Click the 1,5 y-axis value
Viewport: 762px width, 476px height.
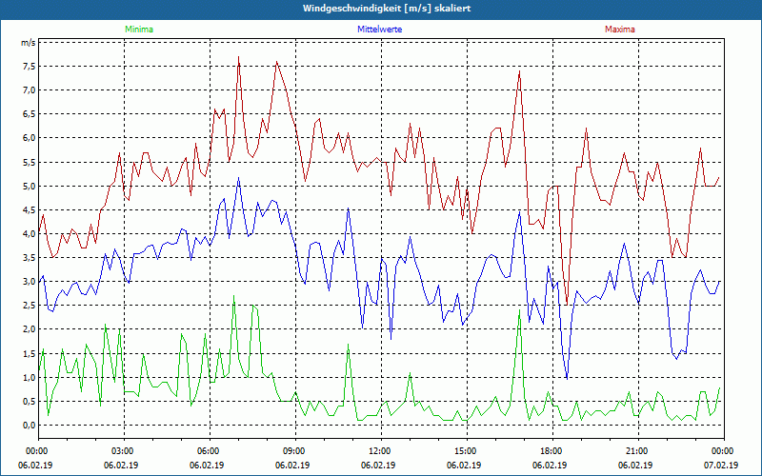(x=30, y=353)
